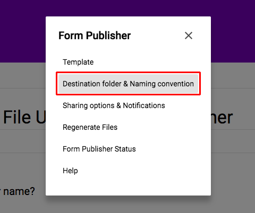
Task: Open the Help entry
Action: [70, 171]
